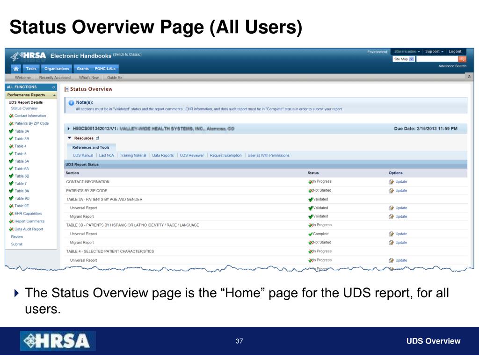Open the Support dropdown menu
Image resolution: width=479 pixels, height=359 pixels.
(434, 51)
